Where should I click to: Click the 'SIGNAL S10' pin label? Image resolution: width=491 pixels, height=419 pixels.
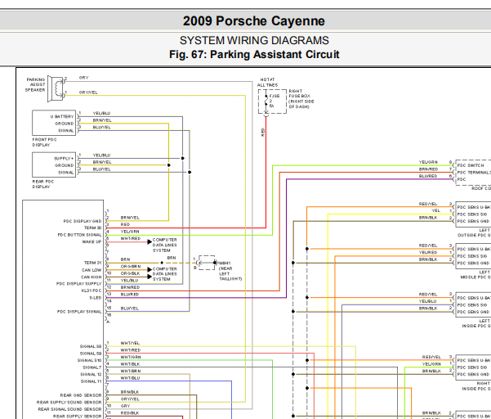(90, 360)
